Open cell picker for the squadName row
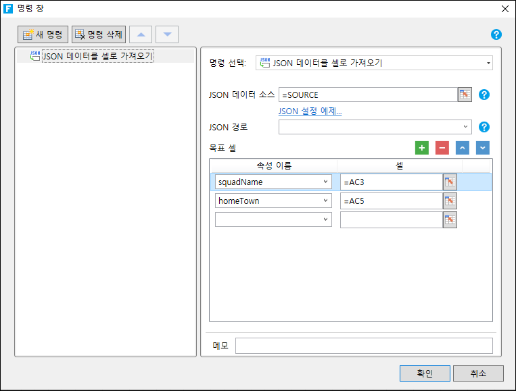This screenshot has height=391, width=516. pyautogui.click(x=450, y=182)
